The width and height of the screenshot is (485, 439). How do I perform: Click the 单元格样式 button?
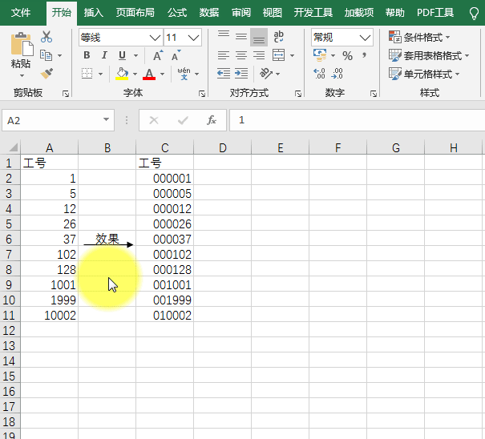point(421,74)
